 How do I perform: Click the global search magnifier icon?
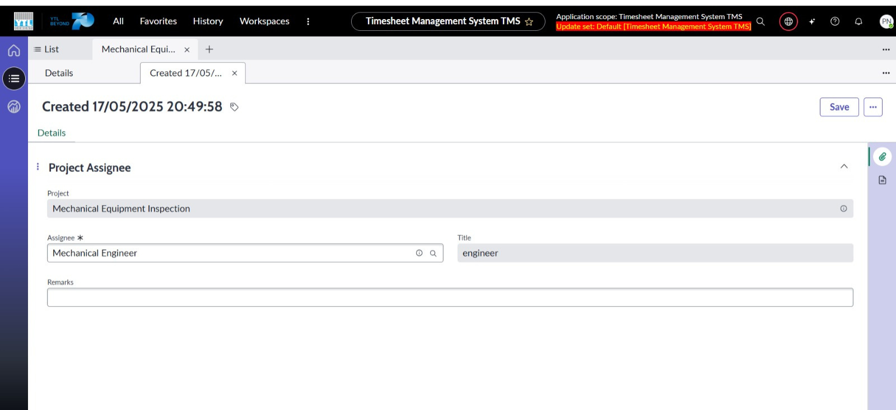(760, 21)
